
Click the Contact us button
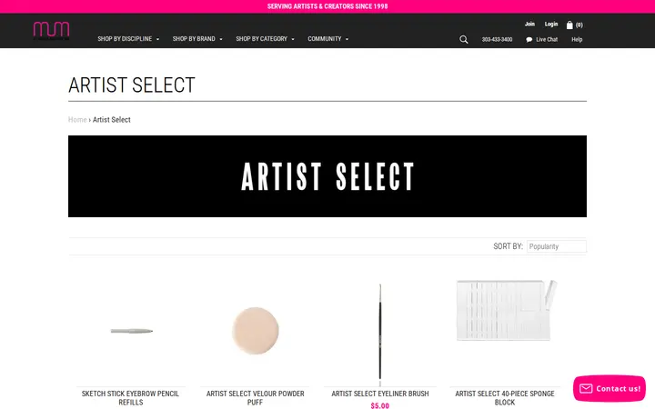(x=610, y=389)
